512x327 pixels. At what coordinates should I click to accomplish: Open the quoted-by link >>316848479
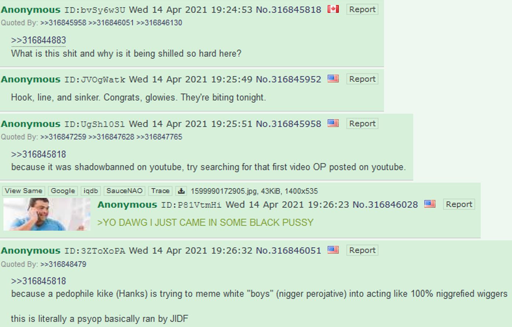[63, 264]
